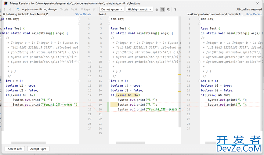The height and width of the screenshot is (155, 264).
Task: Click the compare contents sparkle icon
Action: (x=17, y=9)
